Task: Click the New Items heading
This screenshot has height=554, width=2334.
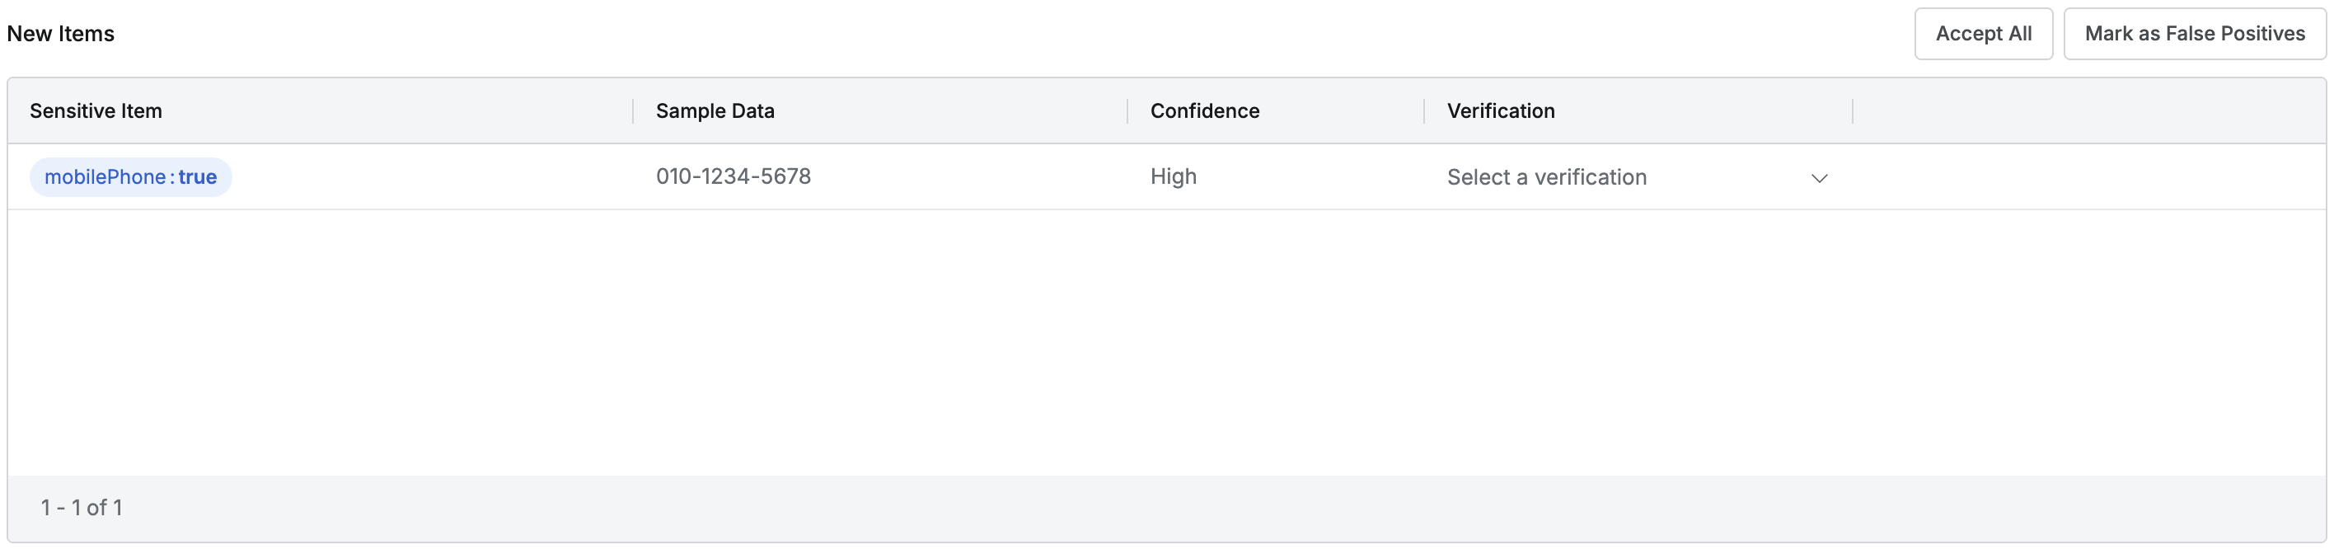Action: pos(61,34)
